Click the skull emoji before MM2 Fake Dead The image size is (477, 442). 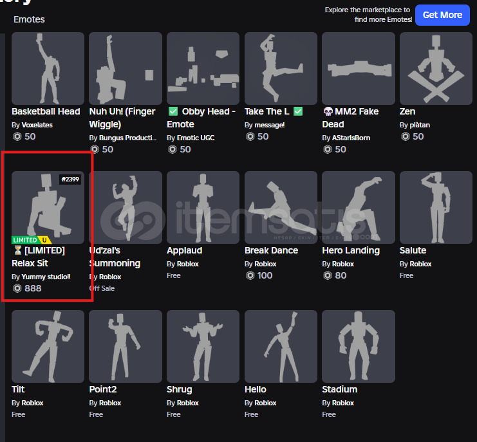pyautogui.click(x=328, y=111)
